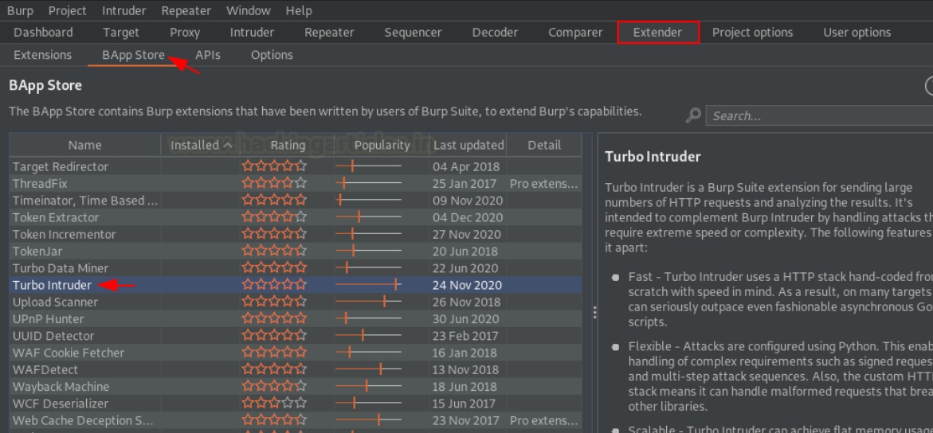Select the Timeinator, Time Based extension
This screenshot has height=433, width=933.
point(296,201)
